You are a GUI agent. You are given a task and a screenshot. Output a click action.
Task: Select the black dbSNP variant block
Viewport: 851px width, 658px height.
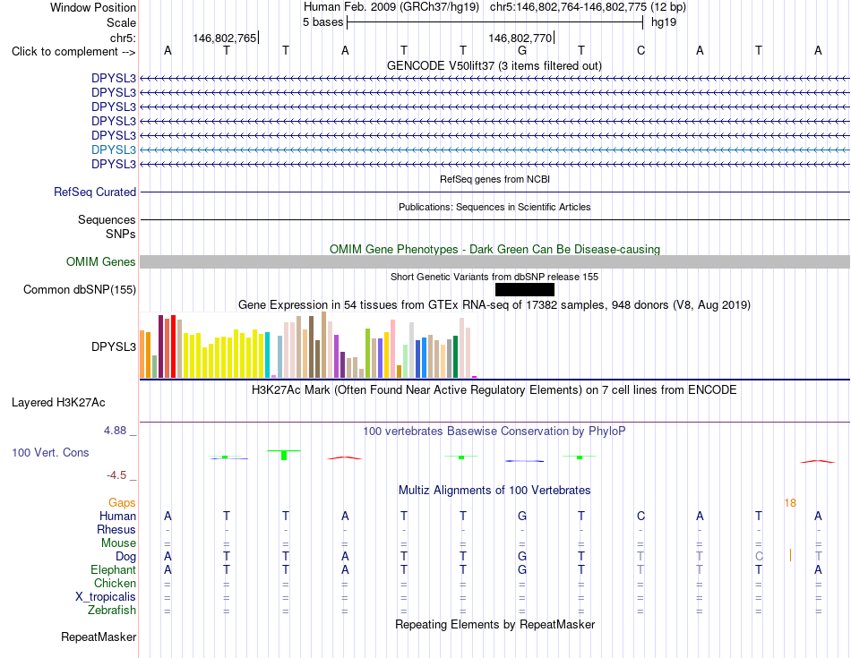525,290
